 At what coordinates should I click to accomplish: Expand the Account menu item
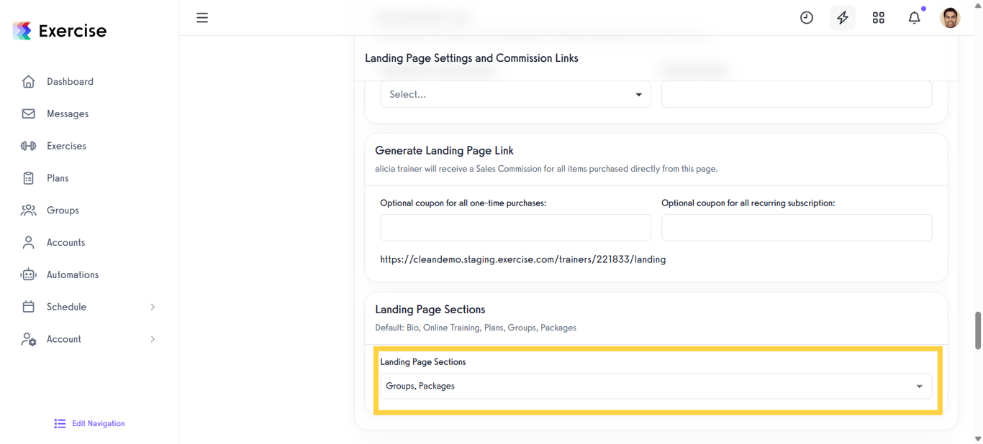click(64, 339)
